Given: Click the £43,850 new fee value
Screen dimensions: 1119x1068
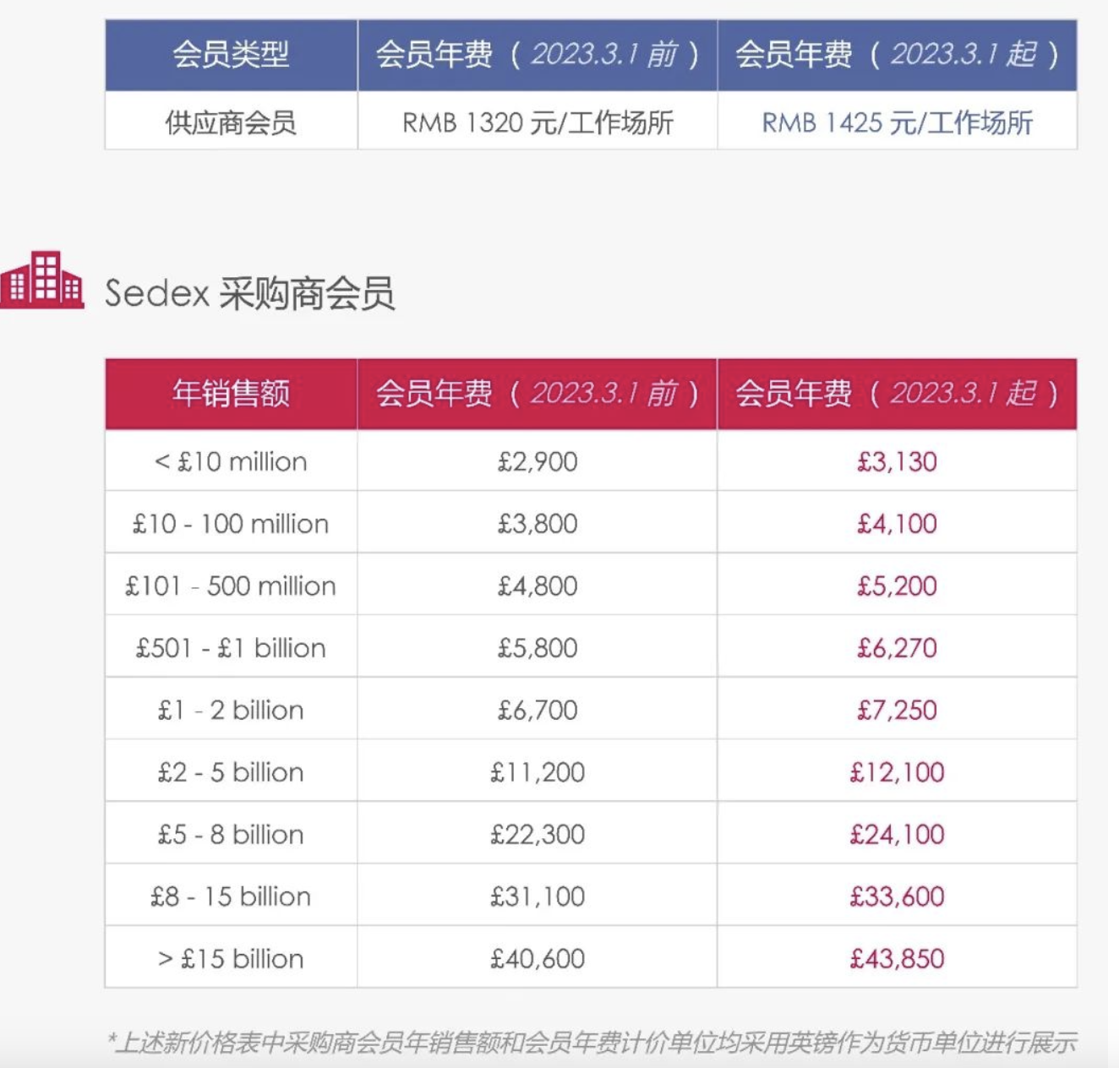Looking at the screenshot, I should 897,958.
